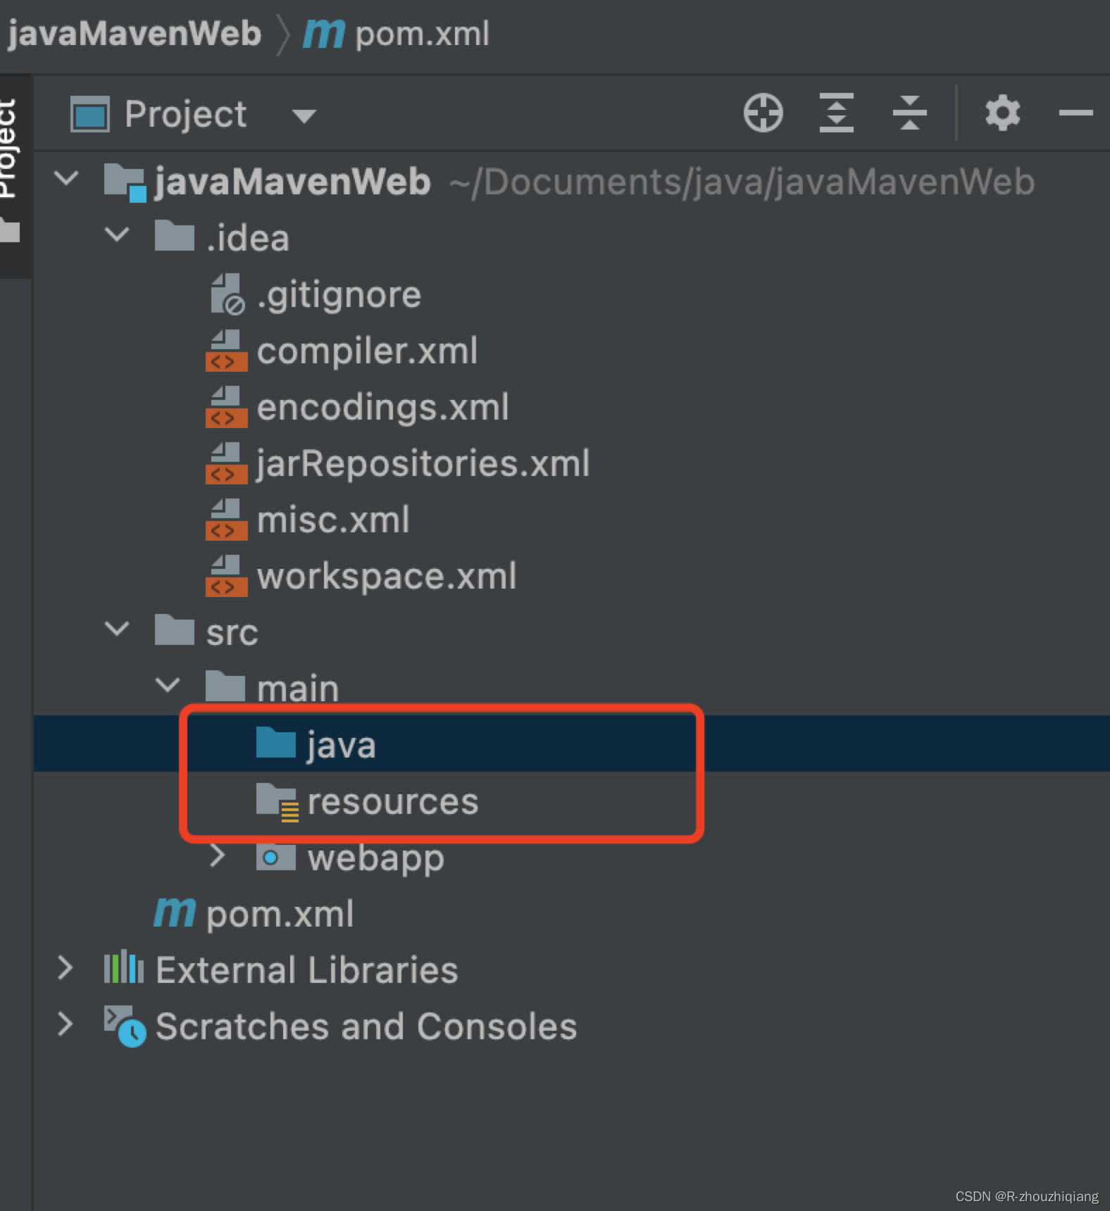Collapse the .idea folder chevron
Screen dimensions: 1110x1211
click(x=117, y=234)
